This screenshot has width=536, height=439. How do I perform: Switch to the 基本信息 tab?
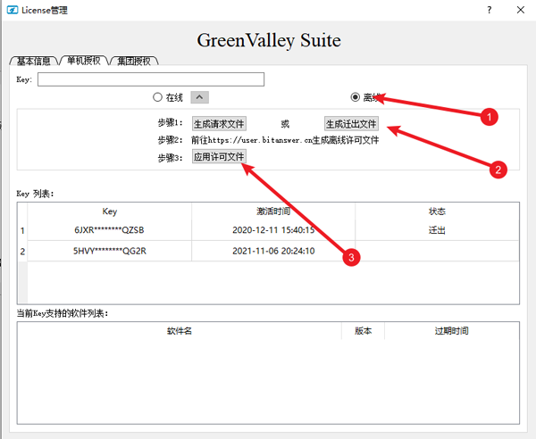pos(34,62)
